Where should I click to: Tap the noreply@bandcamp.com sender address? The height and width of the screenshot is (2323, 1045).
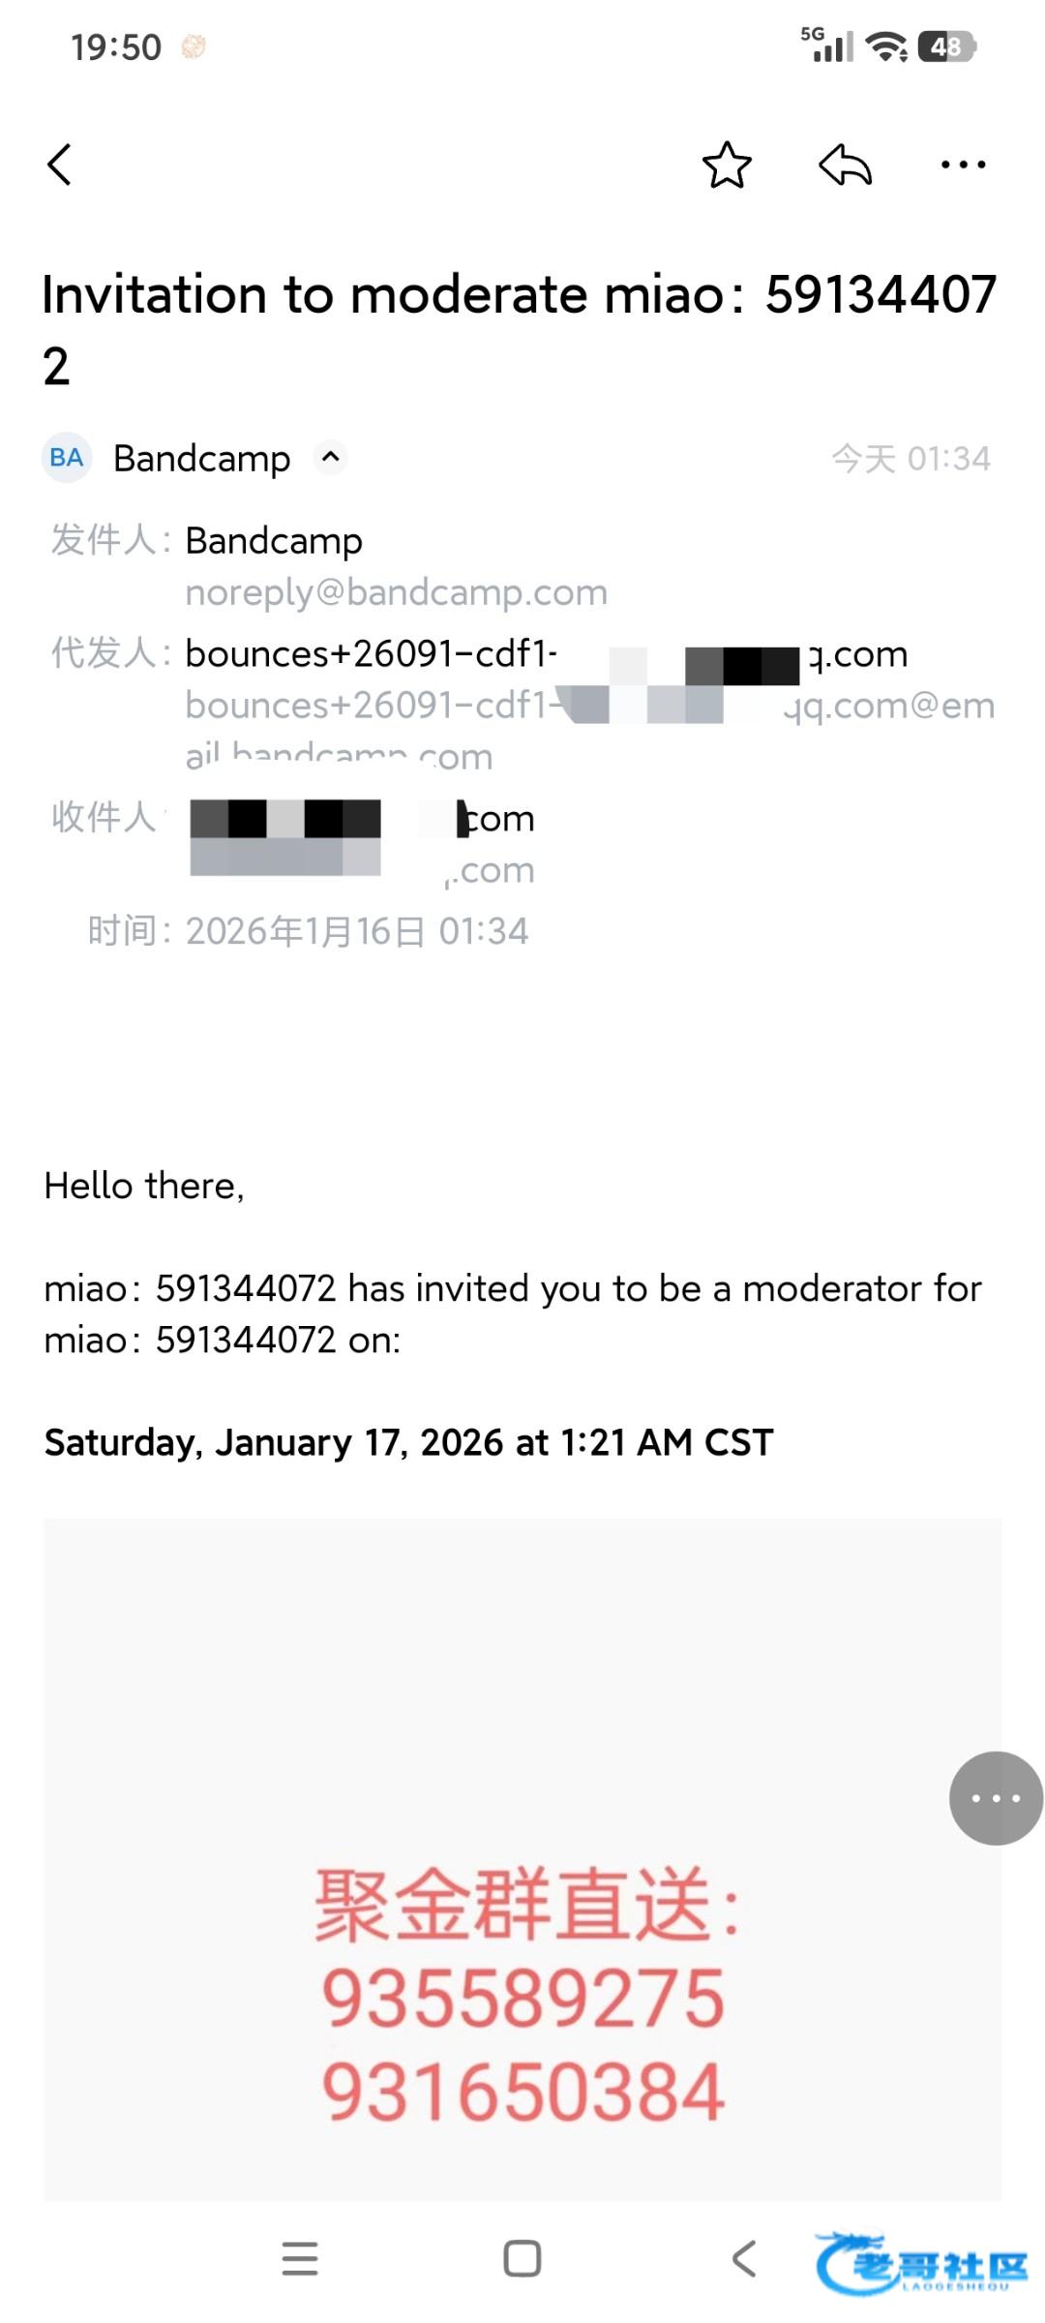(x=396, y=592)
